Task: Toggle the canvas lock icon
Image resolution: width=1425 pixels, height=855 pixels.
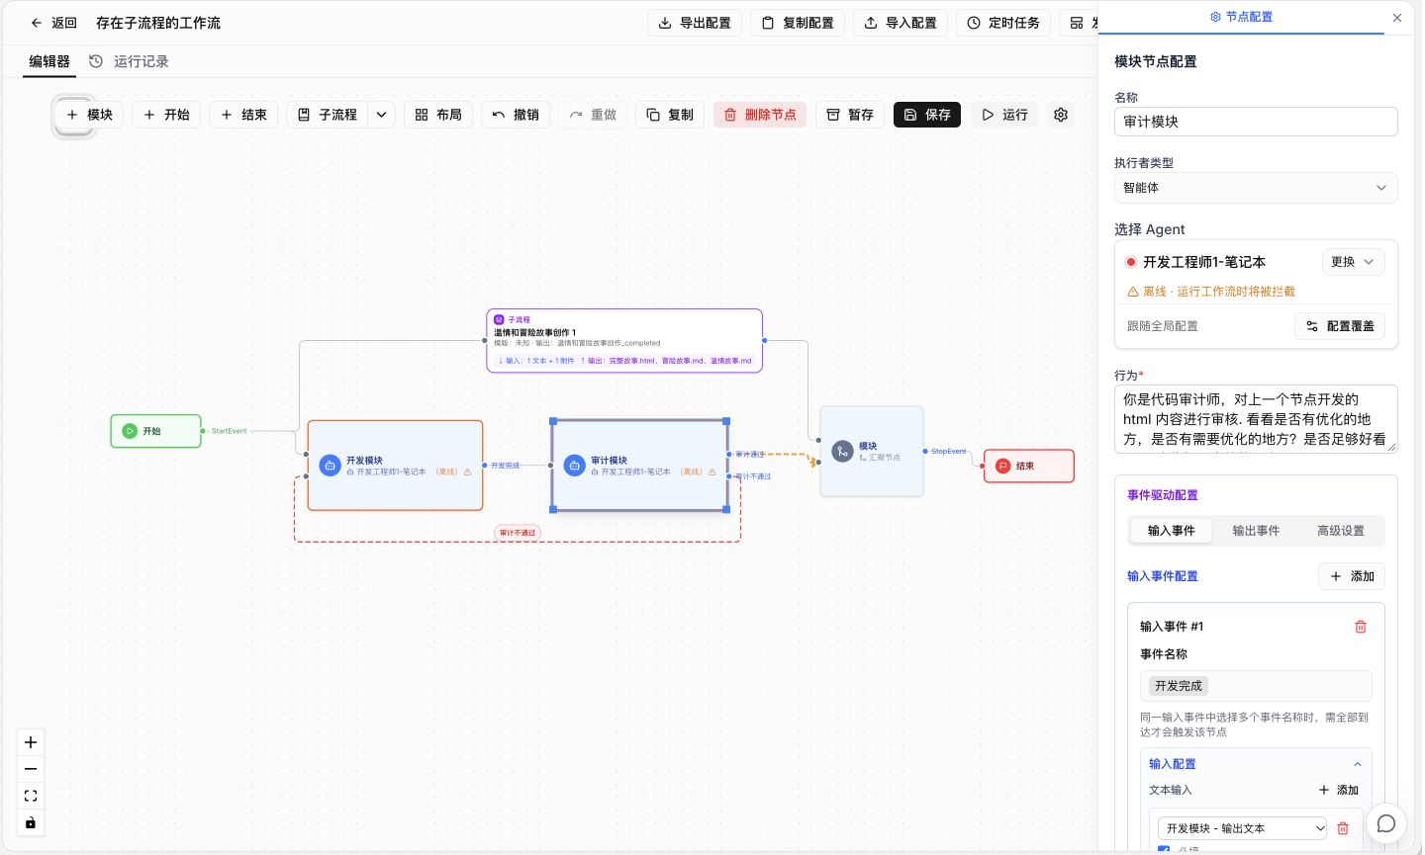Action: click(x=31, y=822)
